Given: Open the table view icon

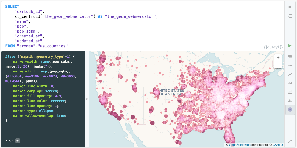Looking at the screenshot, I should (x=290, y=57).
